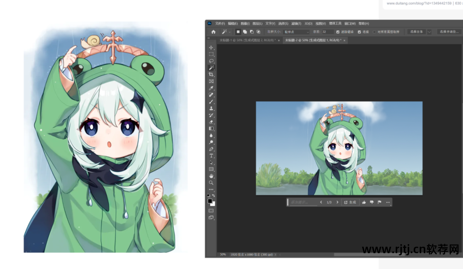Select the Eyedropper tool
The height and width of the screenshot is (269, 463).
pyautogui.click(x=211, y=88)
